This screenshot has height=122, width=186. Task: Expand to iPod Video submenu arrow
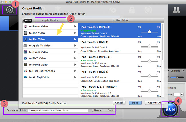click(x=75, y=39)
